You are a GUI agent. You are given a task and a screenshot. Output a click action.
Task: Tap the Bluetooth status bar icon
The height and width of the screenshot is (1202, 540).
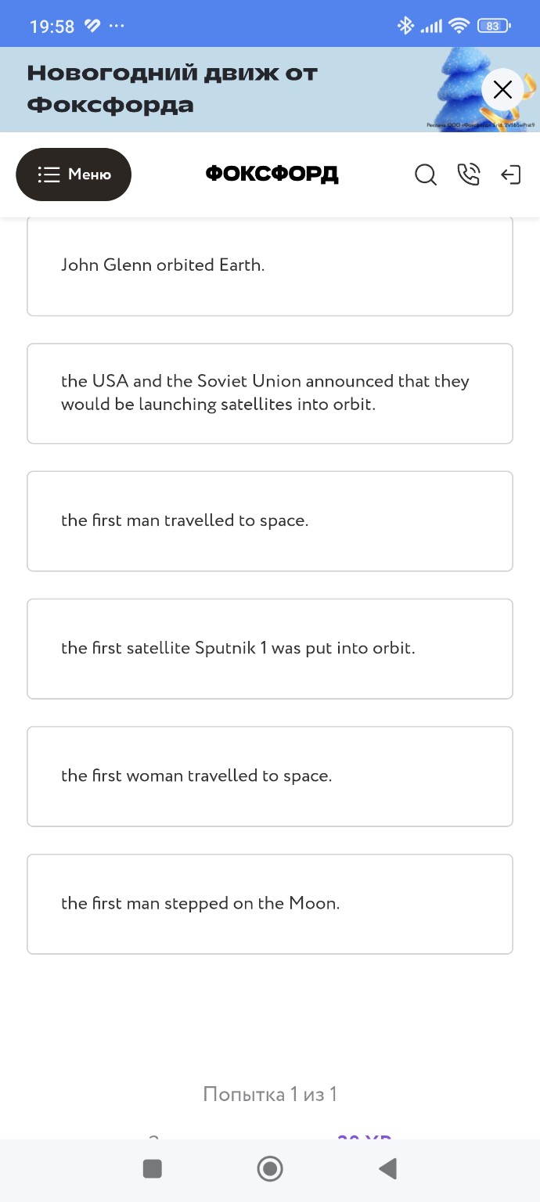pos(405,26)
